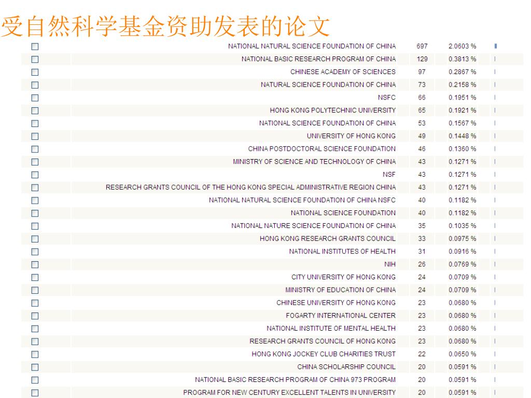Select Research Grants Council of Hong Kong checkbox
The width and height of the screenshot is (531, 398).
[35, 342]
